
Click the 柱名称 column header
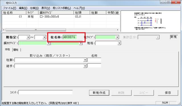(x=14, y=13)
